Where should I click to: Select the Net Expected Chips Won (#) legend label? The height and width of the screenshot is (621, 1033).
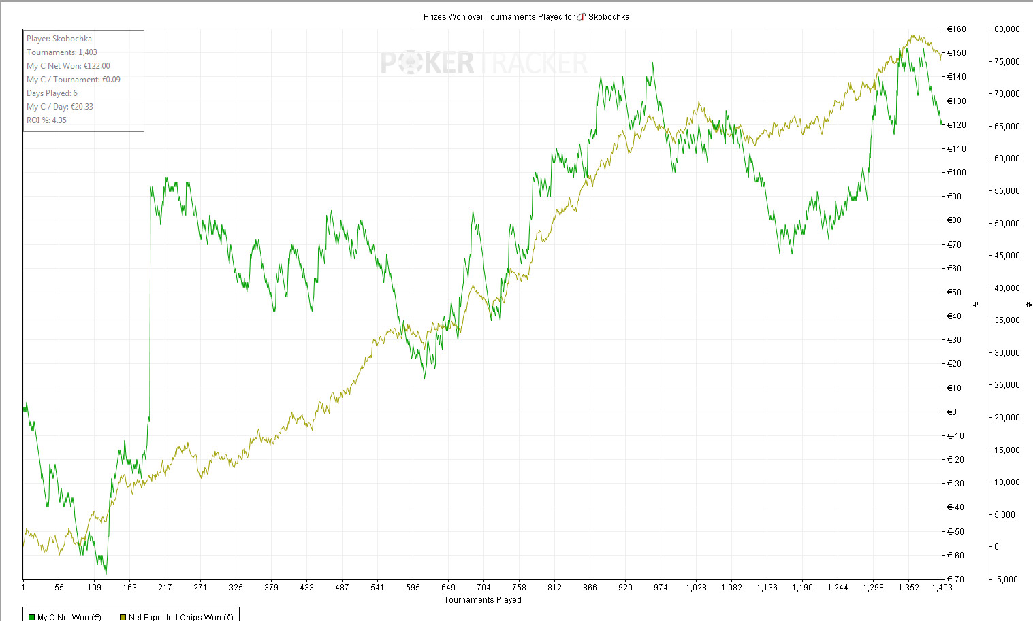(x=180, y=617)
